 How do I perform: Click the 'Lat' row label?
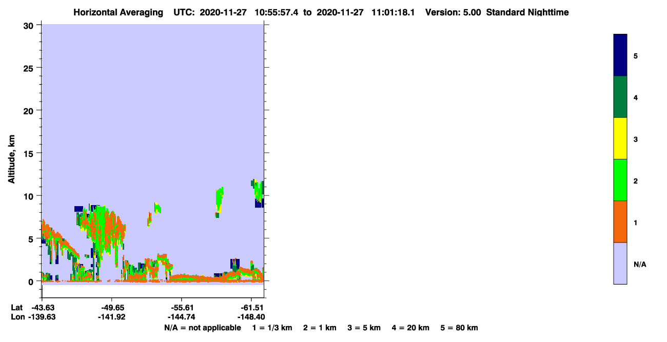(16, 308)
